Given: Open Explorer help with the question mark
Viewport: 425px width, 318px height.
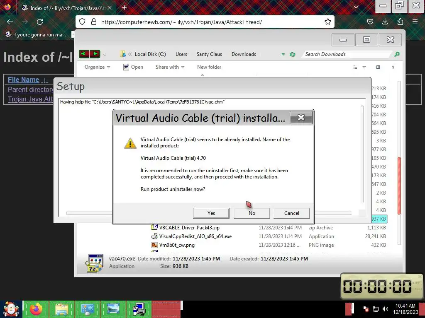Looking at the screenshot, I should [x=393, y=67].
